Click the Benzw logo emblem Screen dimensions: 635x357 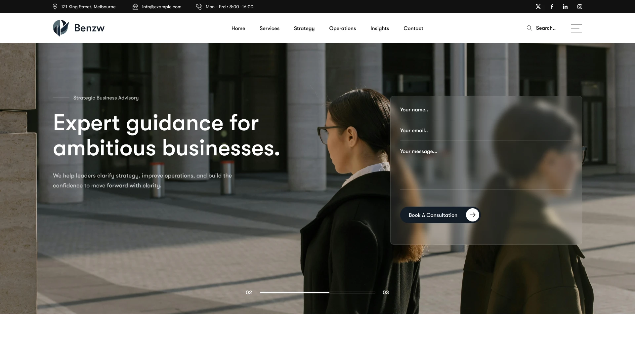[x=61, y=28]
